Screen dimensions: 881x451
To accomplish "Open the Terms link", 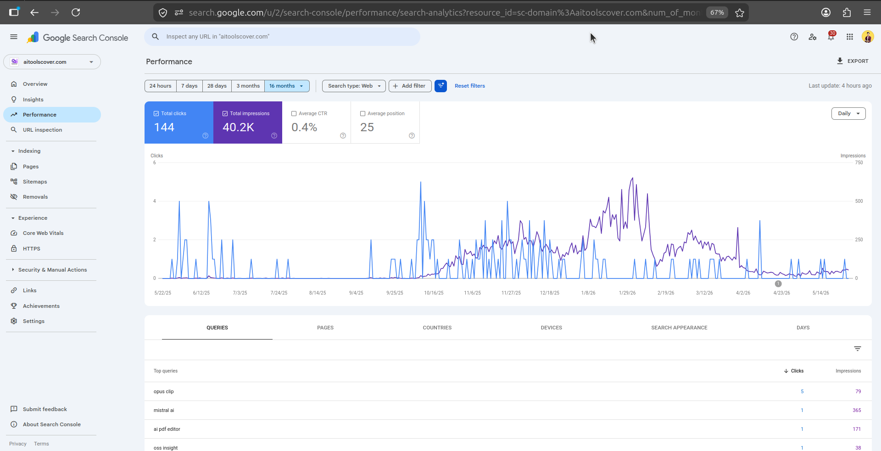I will 41,444.
